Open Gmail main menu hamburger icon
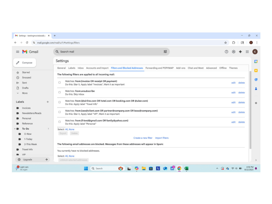The width and height of the screenshot is (272, 204). coord(17,52)
